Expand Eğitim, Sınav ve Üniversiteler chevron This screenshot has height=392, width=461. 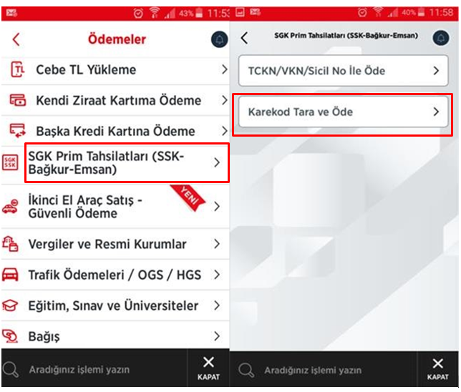217,305
